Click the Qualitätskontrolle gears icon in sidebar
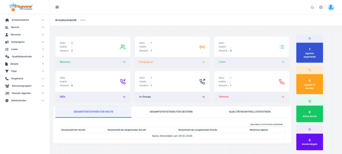The width and height of the screenshot is (342, 154). click(7, 57)
